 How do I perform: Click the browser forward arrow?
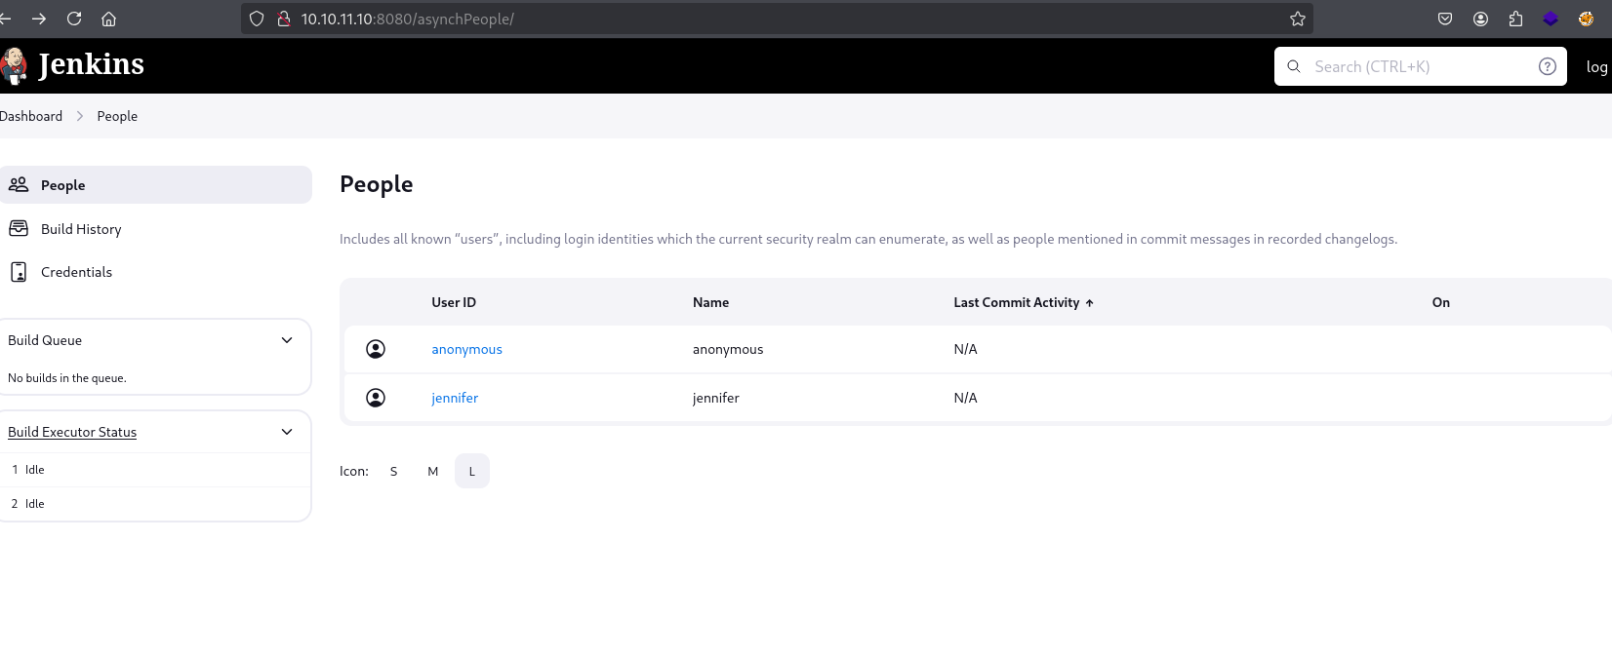point(39,19)
